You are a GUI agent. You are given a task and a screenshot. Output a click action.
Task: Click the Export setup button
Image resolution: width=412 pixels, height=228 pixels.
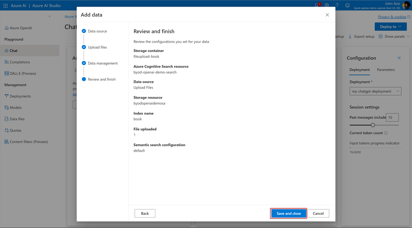361,37
